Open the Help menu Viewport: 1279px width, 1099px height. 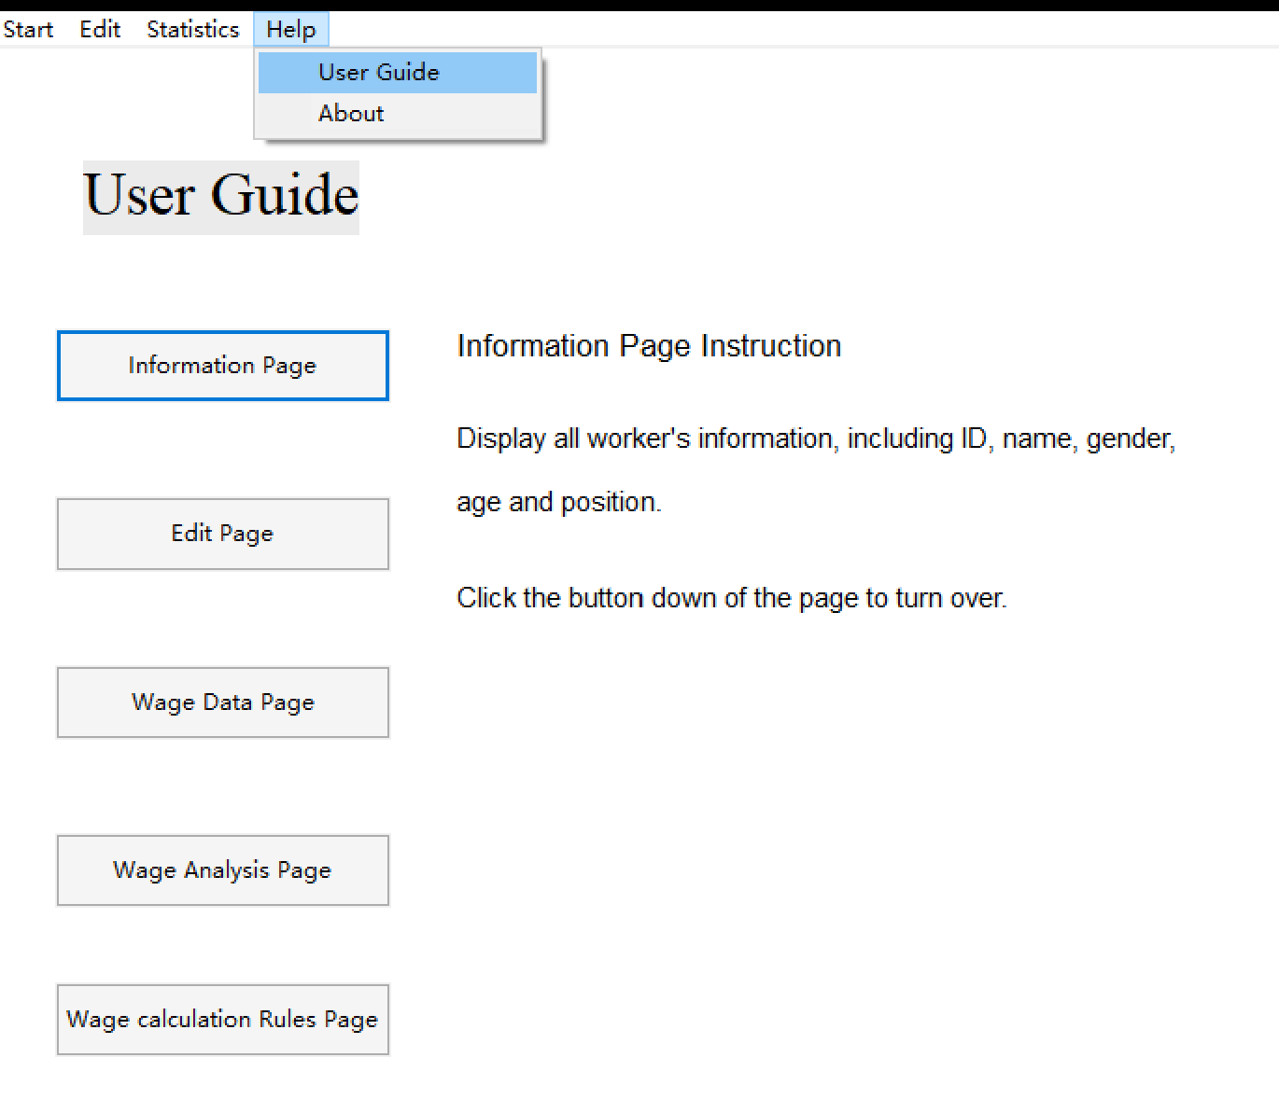[290, 28]
